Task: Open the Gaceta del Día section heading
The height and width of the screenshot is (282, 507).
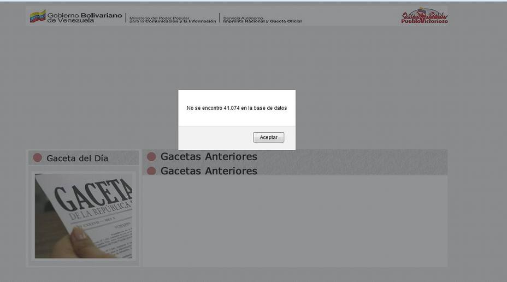Action: (77, 158)
